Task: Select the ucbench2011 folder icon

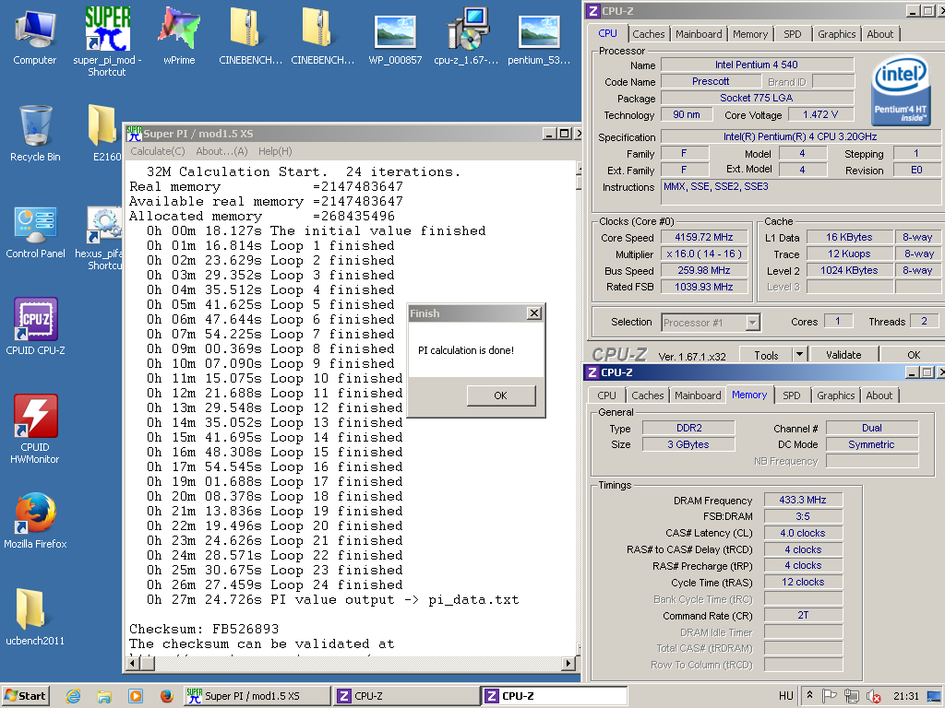Action: (x=35, y=617)
